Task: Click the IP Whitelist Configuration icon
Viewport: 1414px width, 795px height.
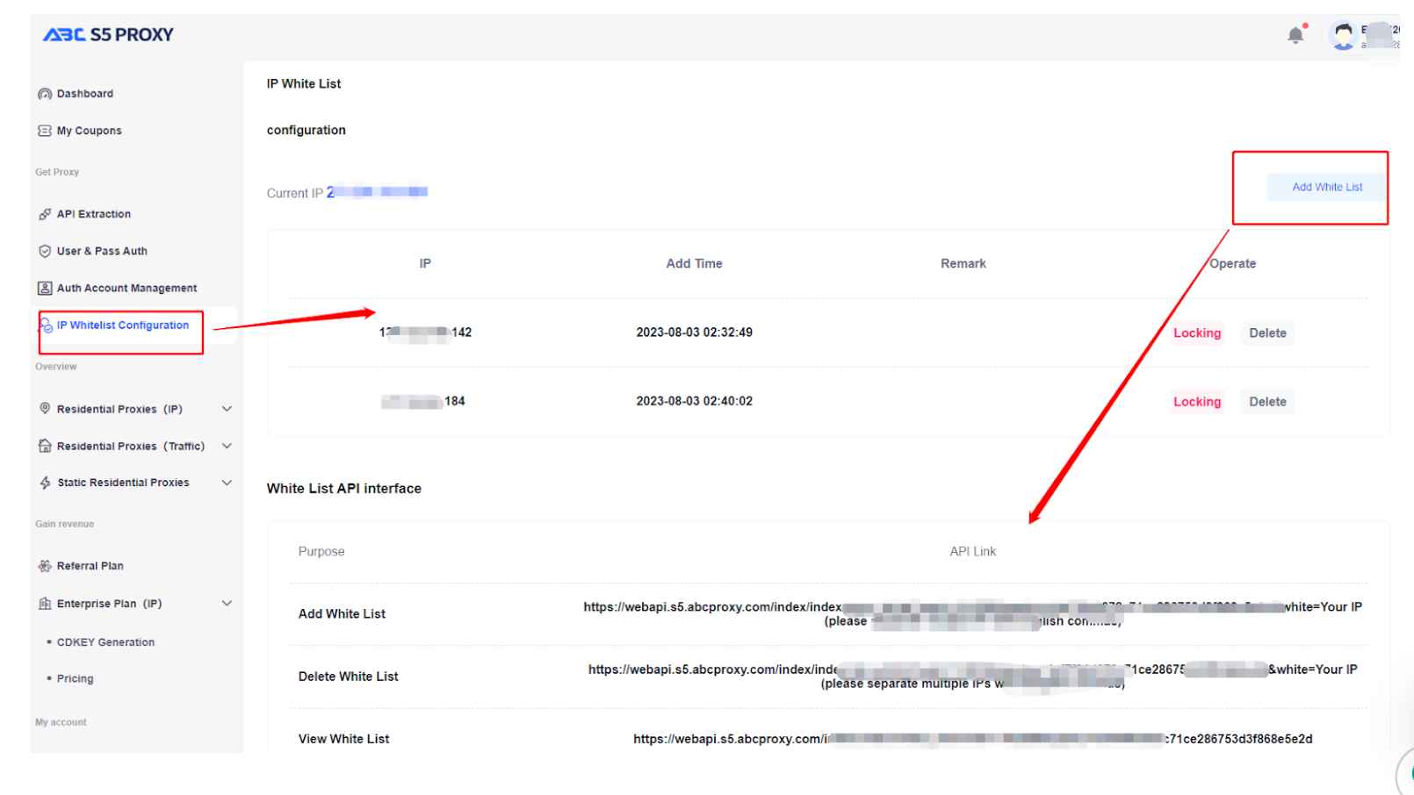Action: click(x=47, y=326)
